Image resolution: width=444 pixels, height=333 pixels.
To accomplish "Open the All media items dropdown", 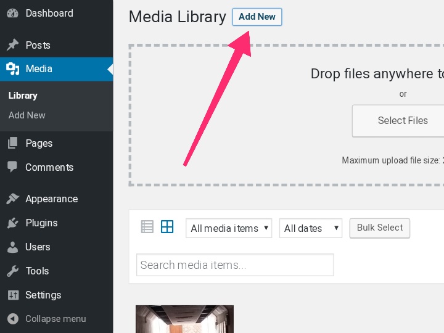I will point(229,228).
